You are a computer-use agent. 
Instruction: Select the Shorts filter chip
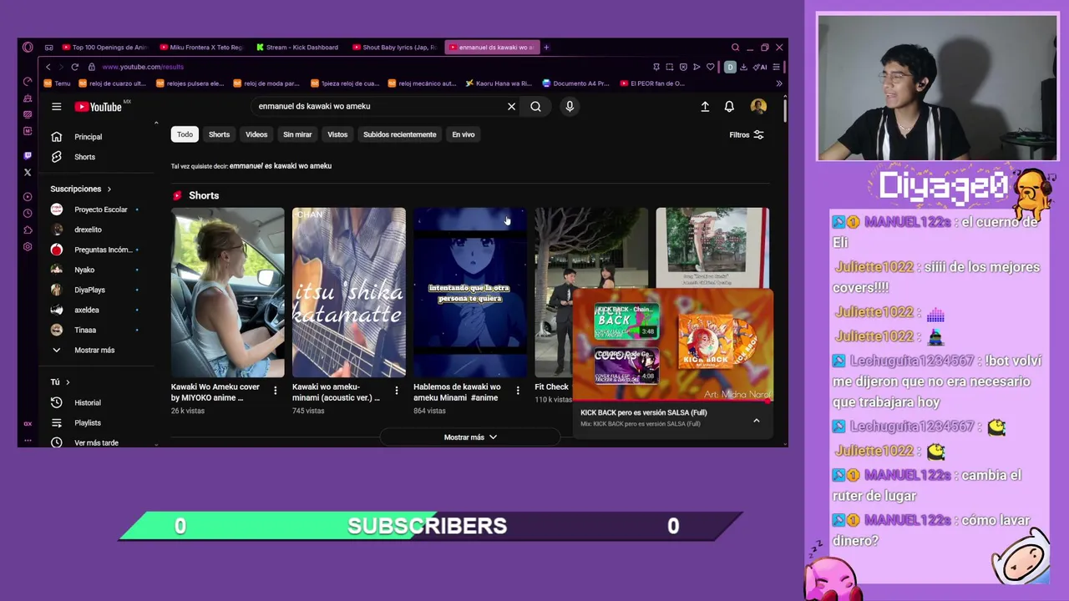click(219, 134)
